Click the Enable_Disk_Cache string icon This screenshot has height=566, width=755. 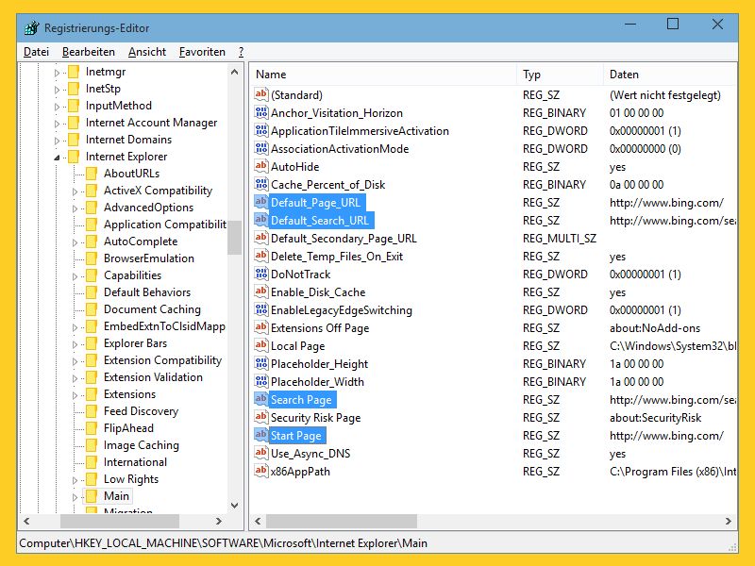pos(261,291)
